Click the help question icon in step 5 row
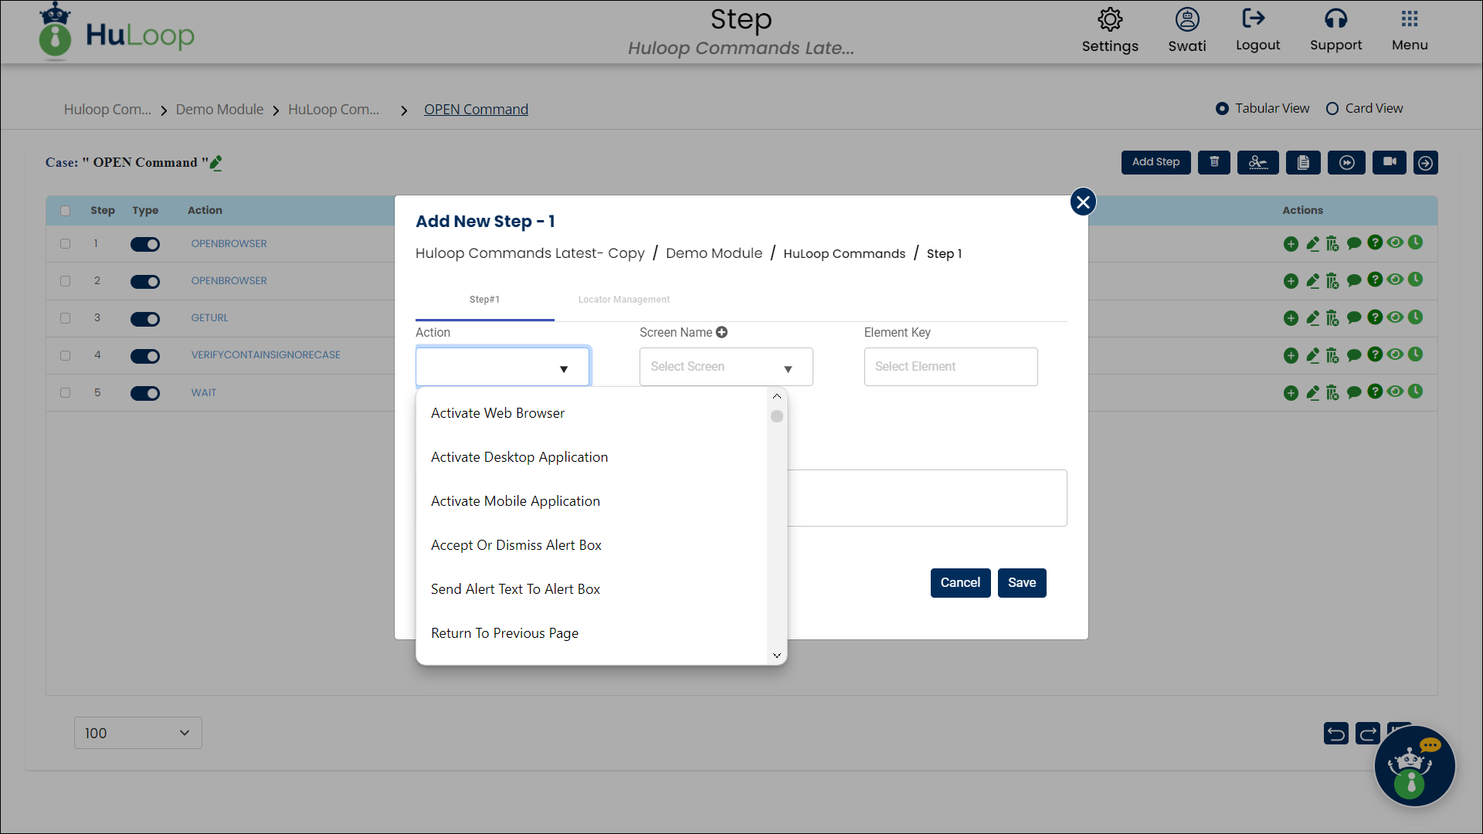This screenshot has width=1483, height=834. 1375,392
